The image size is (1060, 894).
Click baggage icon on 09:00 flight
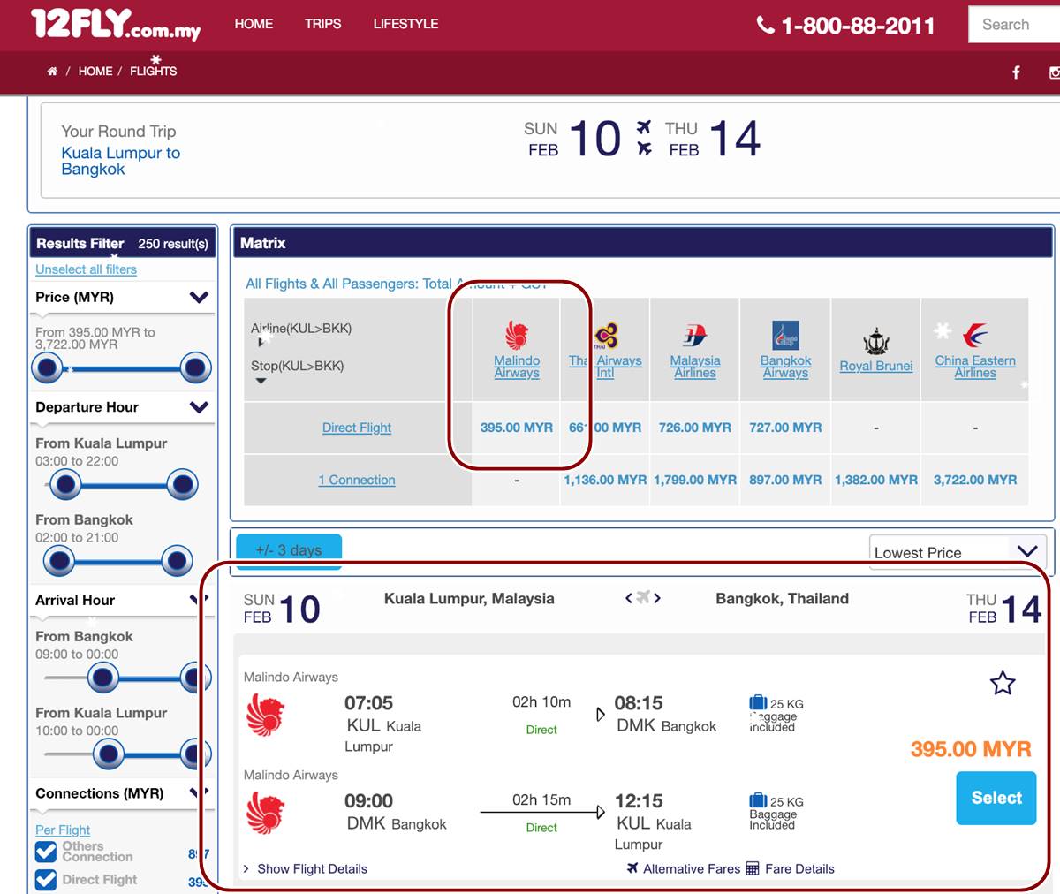(757, 801)
